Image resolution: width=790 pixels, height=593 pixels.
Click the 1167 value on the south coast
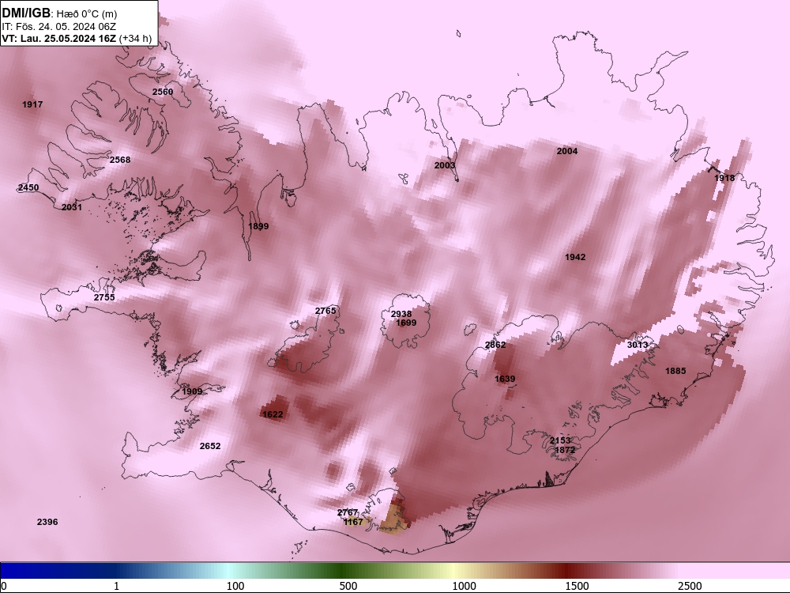[353, 522]
